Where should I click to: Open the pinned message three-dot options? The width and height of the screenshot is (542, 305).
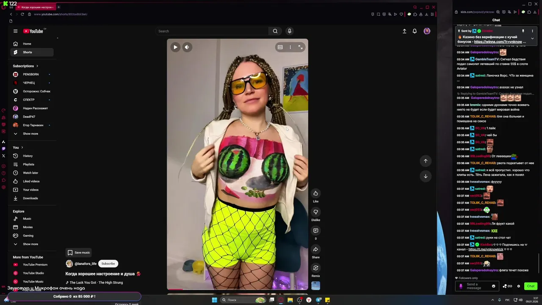532,31
